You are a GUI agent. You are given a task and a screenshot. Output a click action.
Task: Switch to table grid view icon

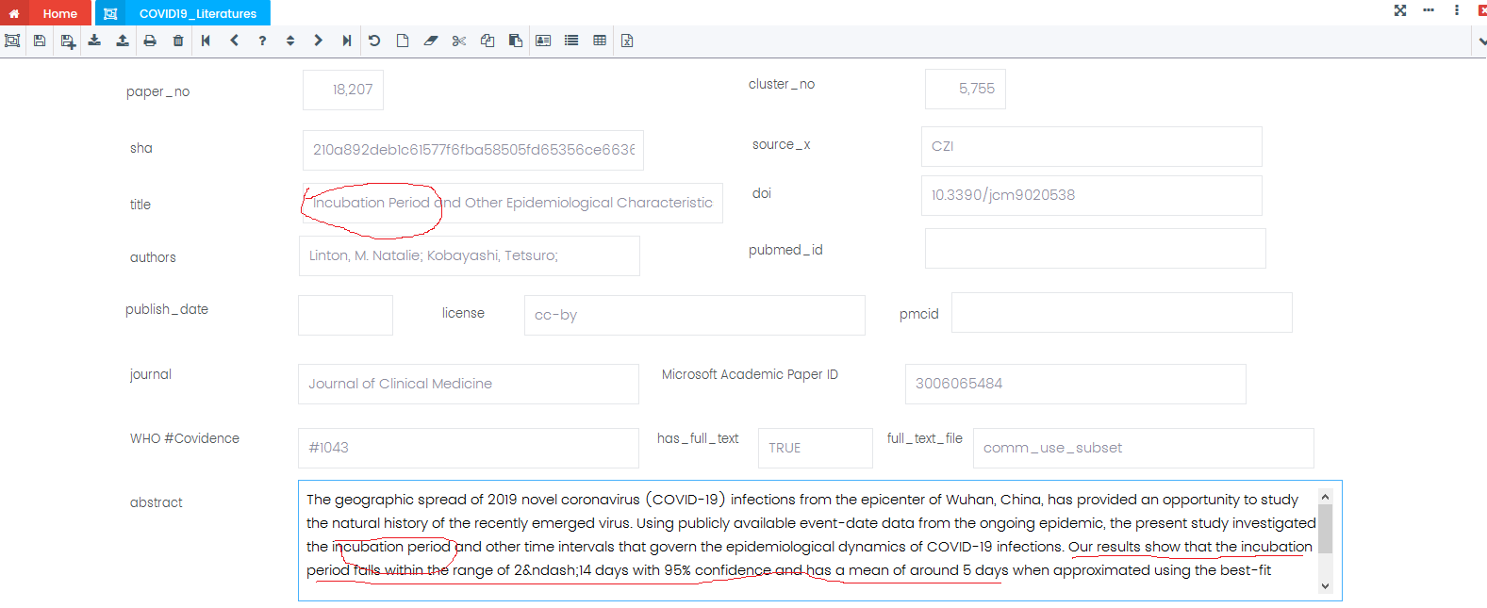pyautogui.click(x=600, y=41)
